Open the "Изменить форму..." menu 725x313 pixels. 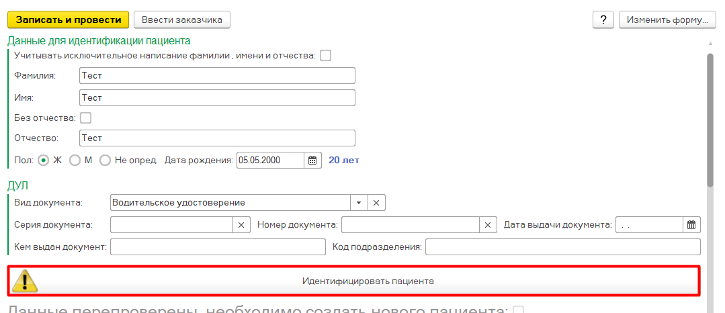point(666,20)
